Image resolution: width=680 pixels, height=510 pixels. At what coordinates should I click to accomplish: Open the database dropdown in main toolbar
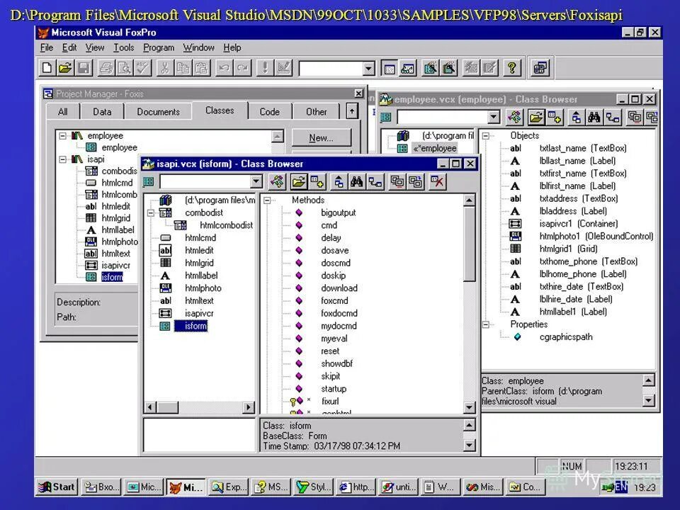(x=368, y=69)
